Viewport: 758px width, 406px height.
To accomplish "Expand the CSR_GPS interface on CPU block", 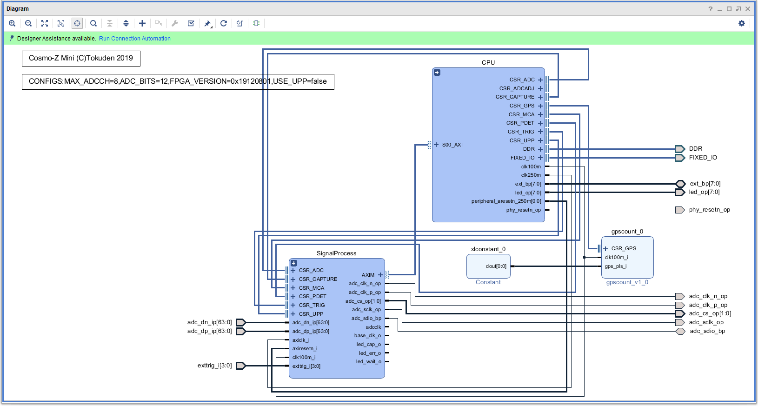I will pyautogui.click(x=540, y=106).
